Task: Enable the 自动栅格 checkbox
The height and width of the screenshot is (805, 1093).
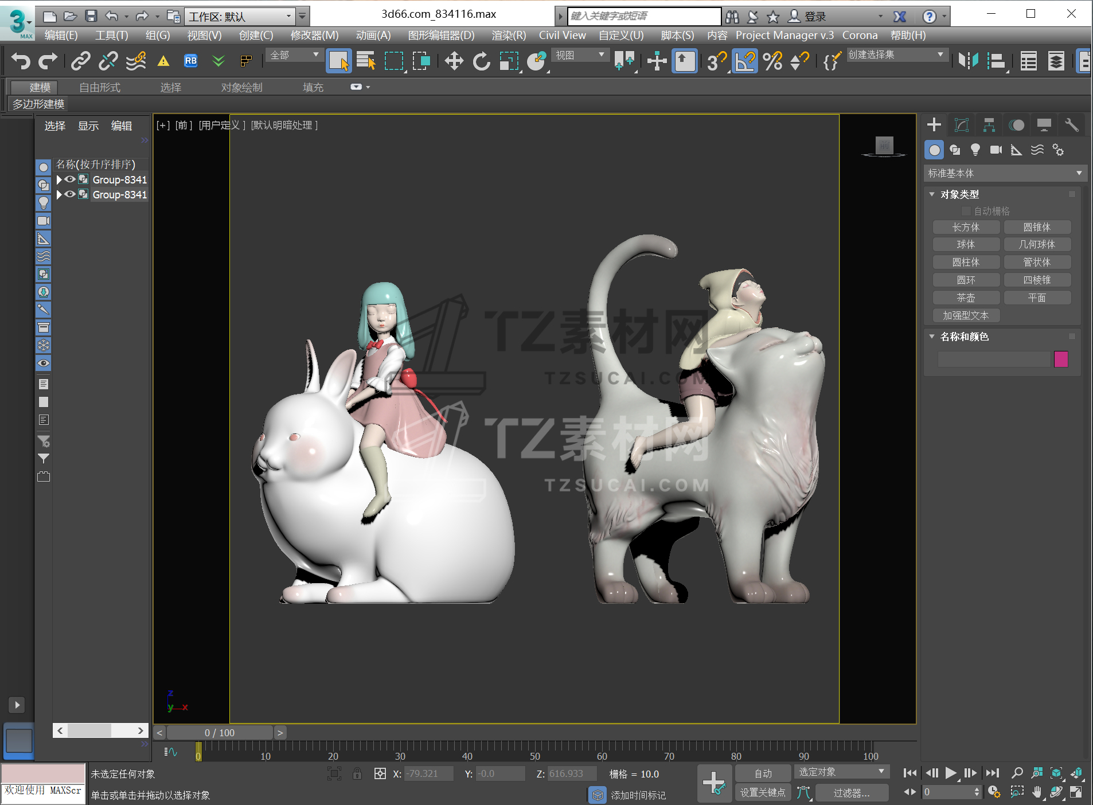Action: [x=966, y=211]
